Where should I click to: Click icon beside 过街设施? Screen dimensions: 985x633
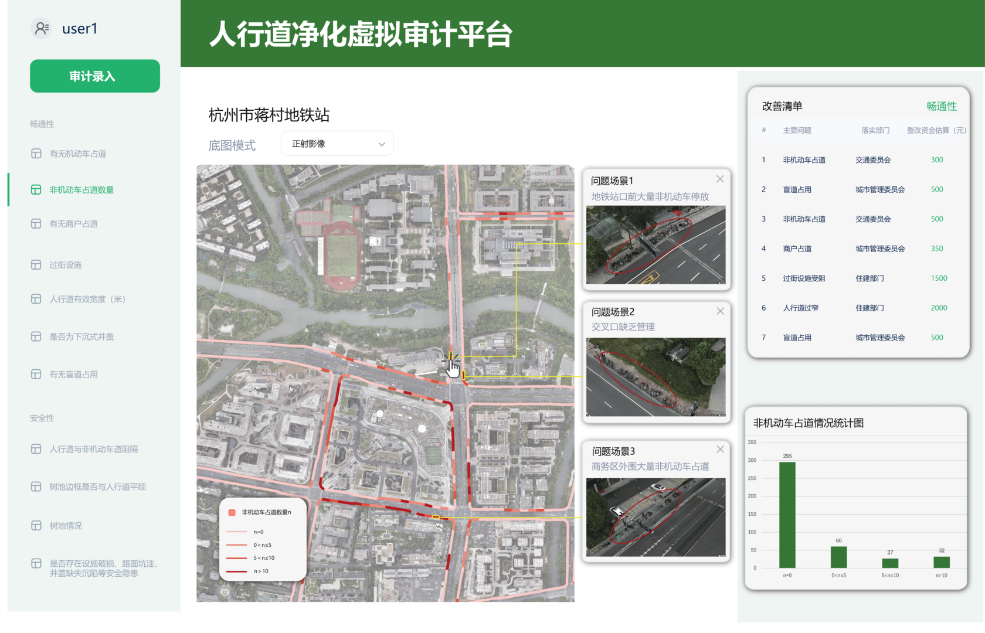pos(36,265)
